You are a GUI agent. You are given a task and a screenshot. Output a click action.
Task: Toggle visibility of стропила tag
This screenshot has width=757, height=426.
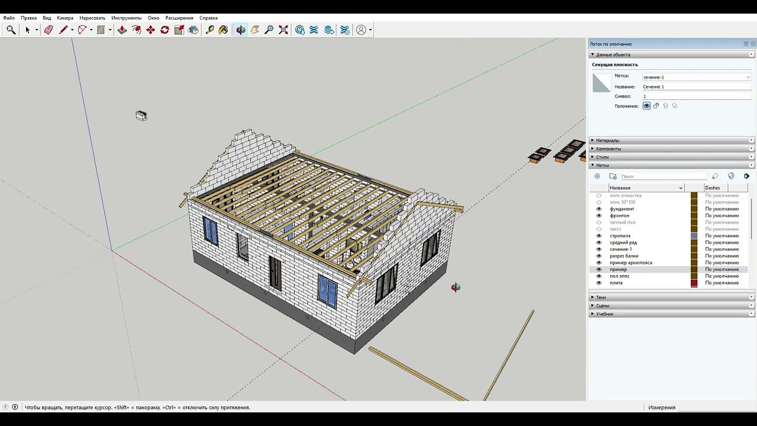point(599,236)
